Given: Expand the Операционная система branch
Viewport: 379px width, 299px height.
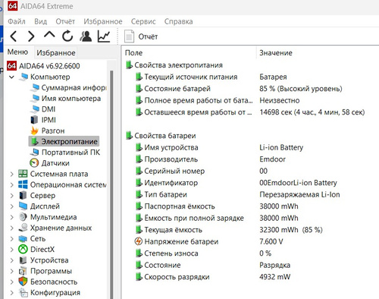Looking at the screenshot, I should point(11,185).
